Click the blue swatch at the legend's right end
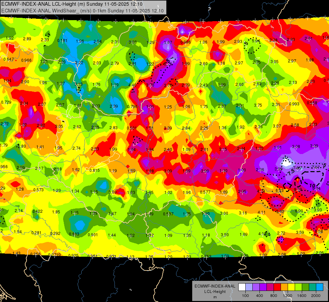Viewport: 329px width, 302px height. click(320, 287)
